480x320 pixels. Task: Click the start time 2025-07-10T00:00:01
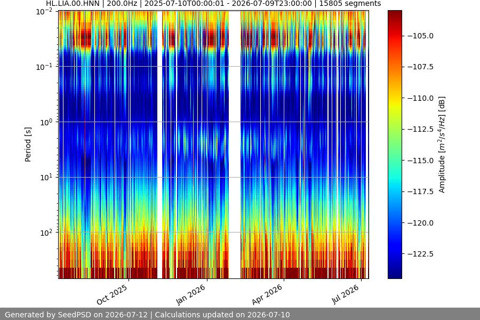(185, 4)
